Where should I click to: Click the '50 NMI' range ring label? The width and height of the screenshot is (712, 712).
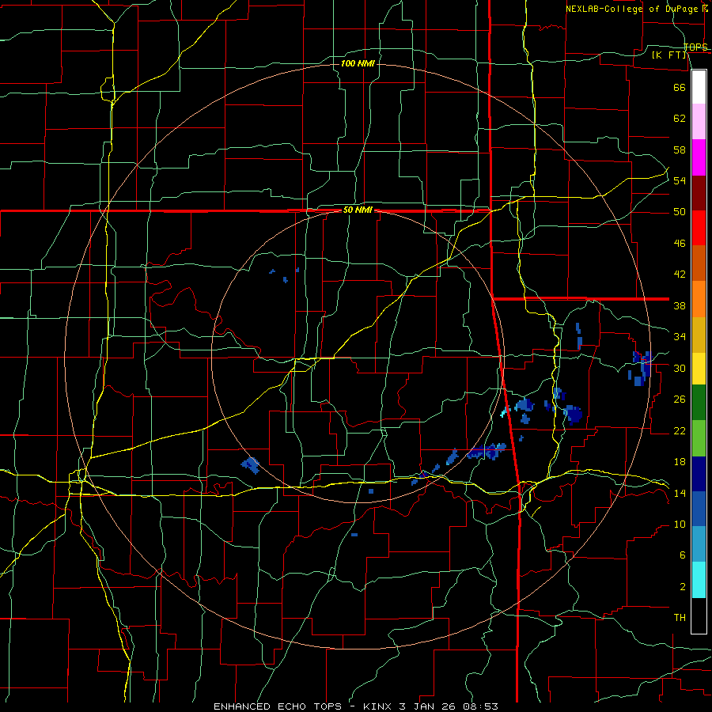point(358,210)
